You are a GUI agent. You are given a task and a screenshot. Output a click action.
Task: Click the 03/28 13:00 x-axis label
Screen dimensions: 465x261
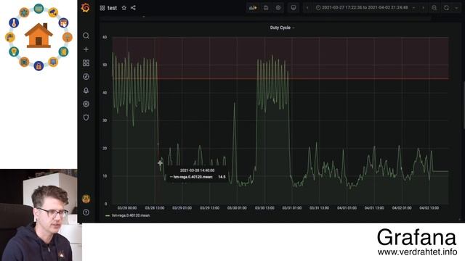pyautogui.click(x=155, y=208)
